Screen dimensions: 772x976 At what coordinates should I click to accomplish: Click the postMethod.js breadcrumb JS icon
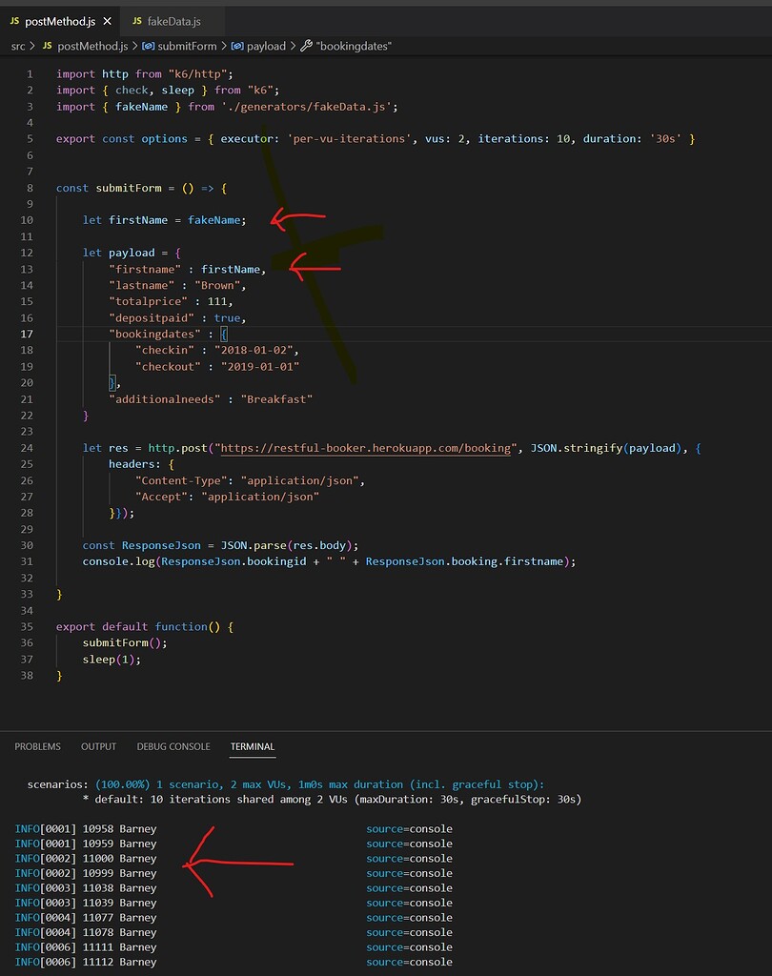[48, 46]
